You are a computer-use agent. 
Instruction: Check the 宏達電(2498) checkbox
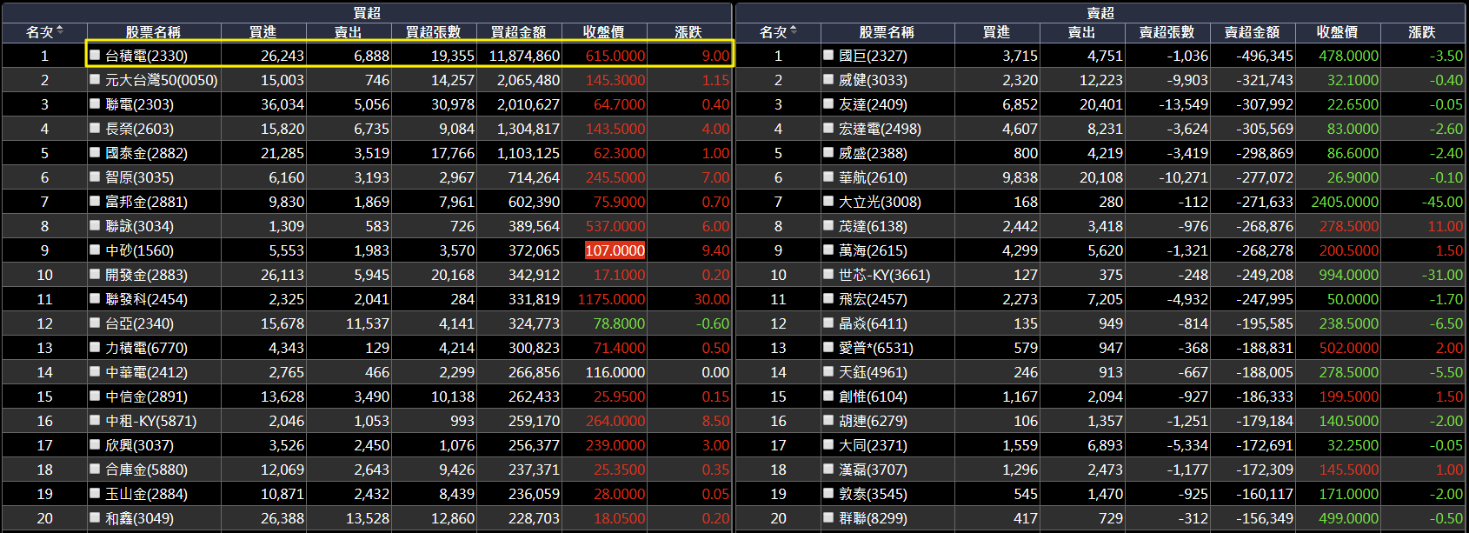[828, 128]
